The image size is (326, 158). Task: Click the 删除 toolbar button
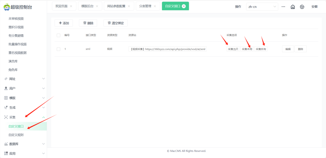click(88, 23)
